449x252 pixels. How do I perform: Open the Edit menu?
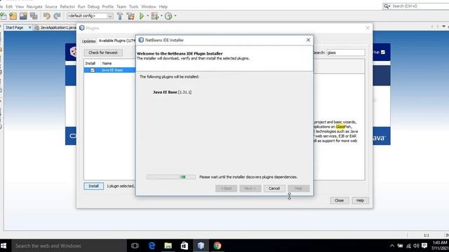click(9, 6)
